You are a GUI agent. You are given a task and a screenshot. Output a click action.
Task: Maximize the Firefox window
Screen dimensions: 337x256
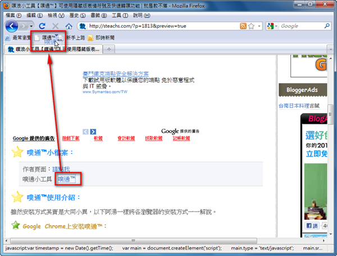point(311,4)
